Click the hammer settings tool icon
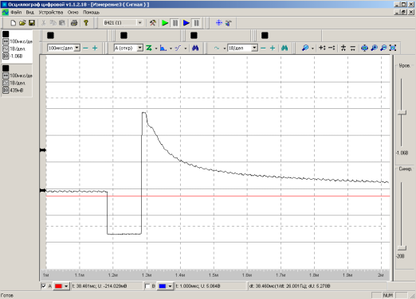 pyautogui.click(x=152, y=23)
